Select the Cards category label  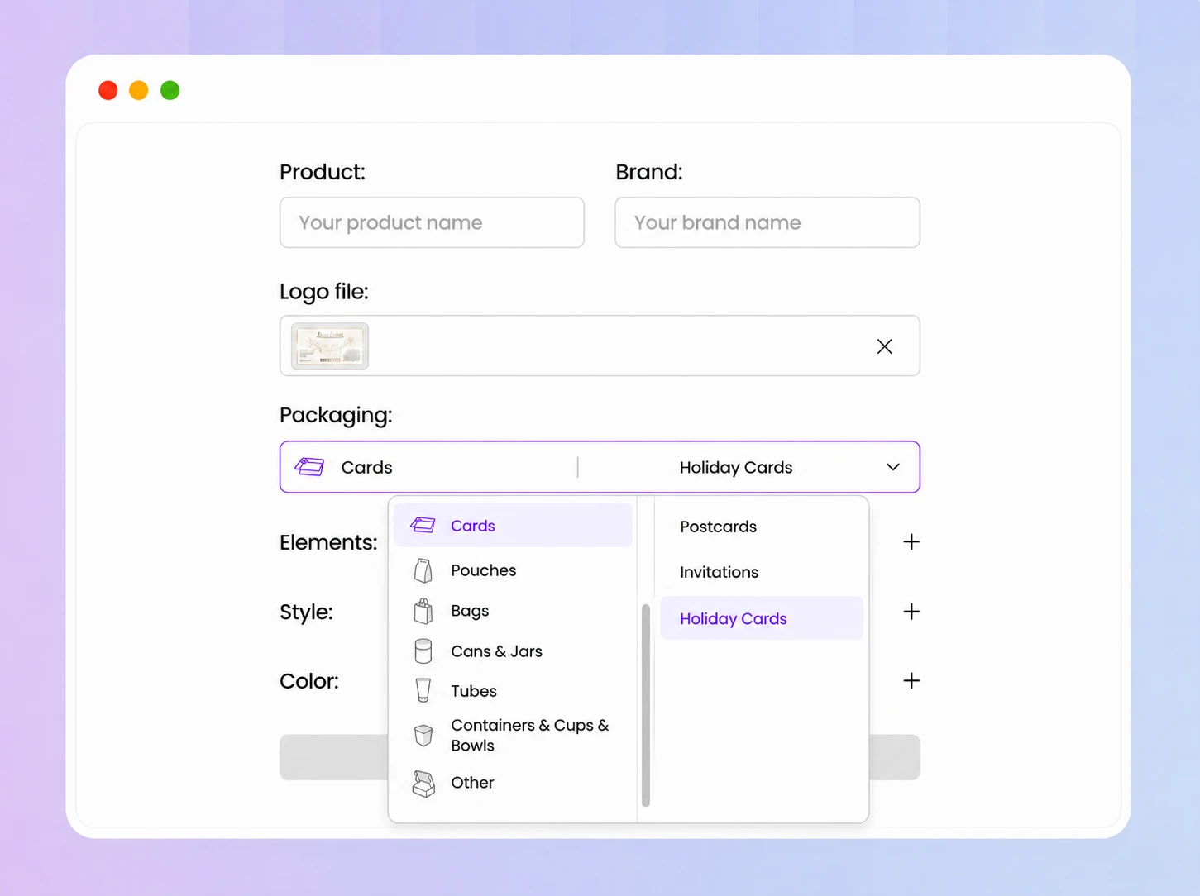pos(473,526)
